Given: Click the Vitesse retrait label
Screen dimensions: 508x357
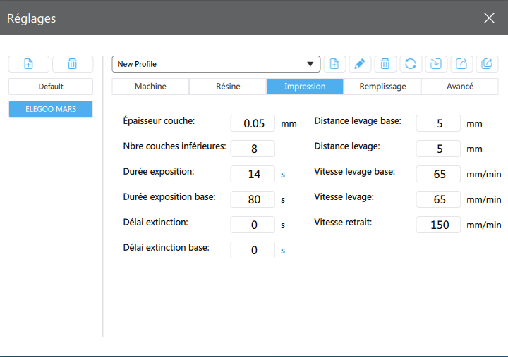Looking at the screenshot, I should pyautogui.click(x=343, y=222).
